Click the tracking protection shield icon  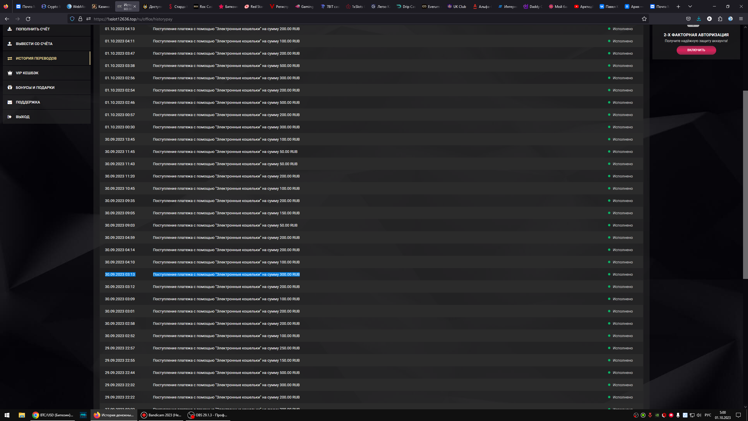coord(72,19)
